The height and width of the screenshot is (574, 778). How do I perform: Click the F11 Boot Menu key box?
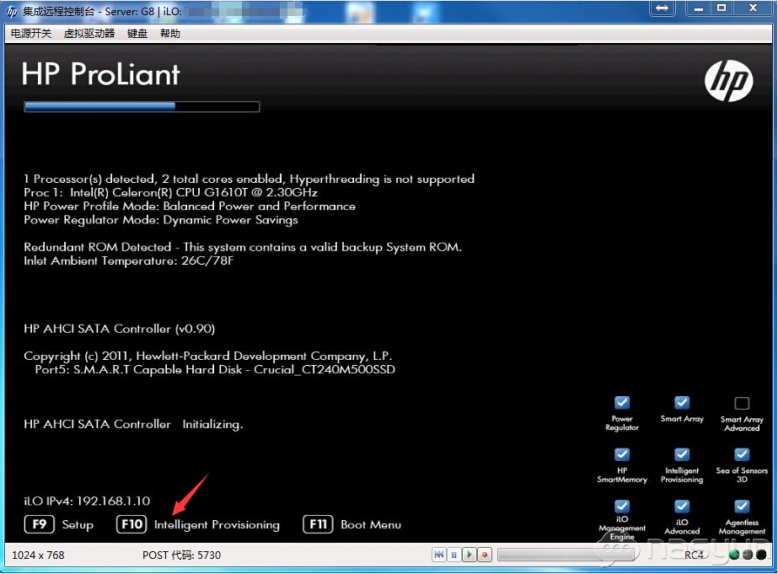(x=318, y=524)
